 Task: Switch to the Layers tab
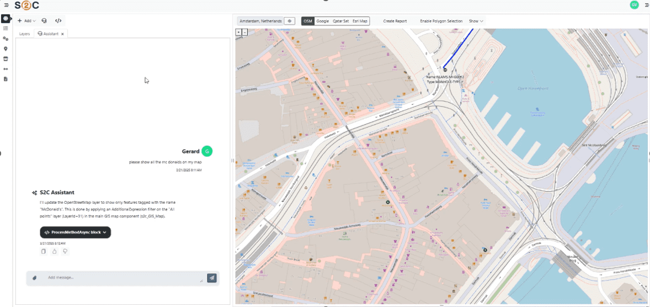(24, 34)
